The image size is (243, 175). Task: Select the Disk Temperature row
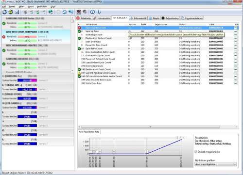[158, 66]
